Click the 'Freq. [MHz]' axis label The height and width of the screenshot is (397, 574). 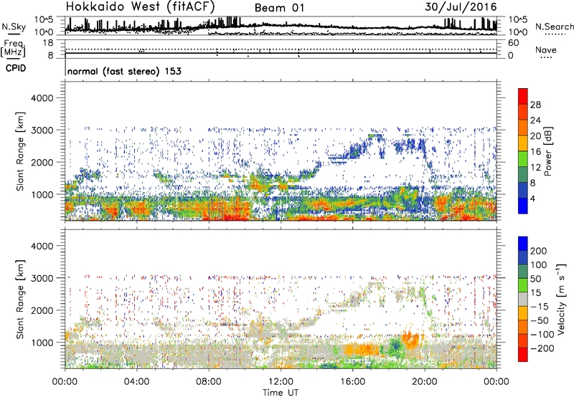[x=13, y=49]
